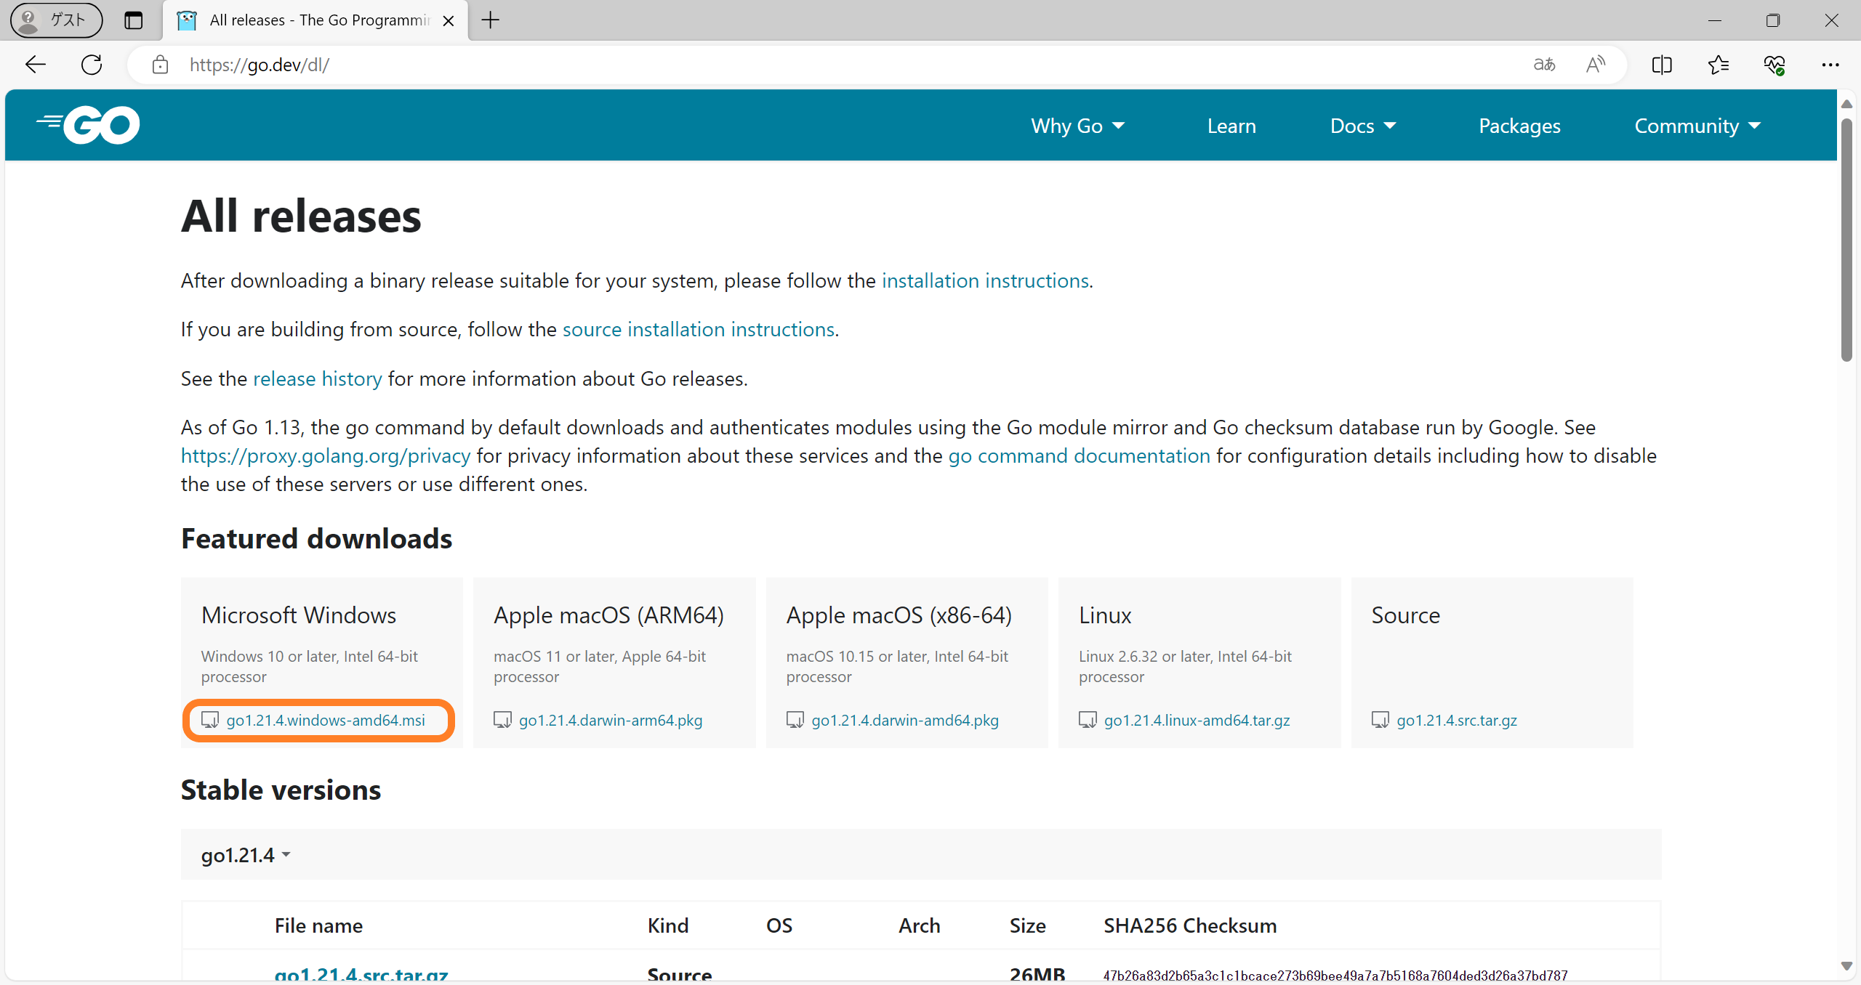Click the page vertical scrollbar thumb

(1846, 240)
